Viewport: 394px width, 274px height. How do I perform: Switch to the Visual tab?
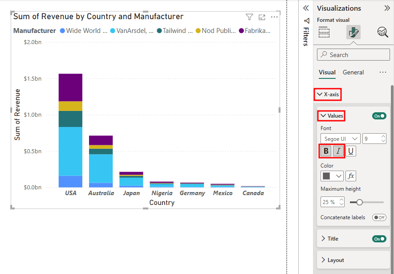[x=327, y=72]
